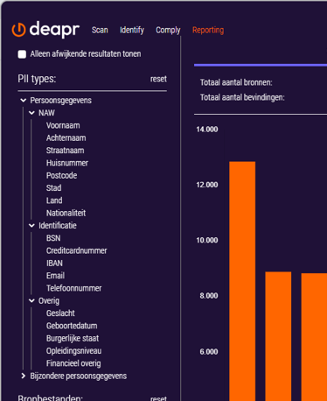The image size is (327, 401).
Task: Collapse the NAW group chevron
Action: 31,113
